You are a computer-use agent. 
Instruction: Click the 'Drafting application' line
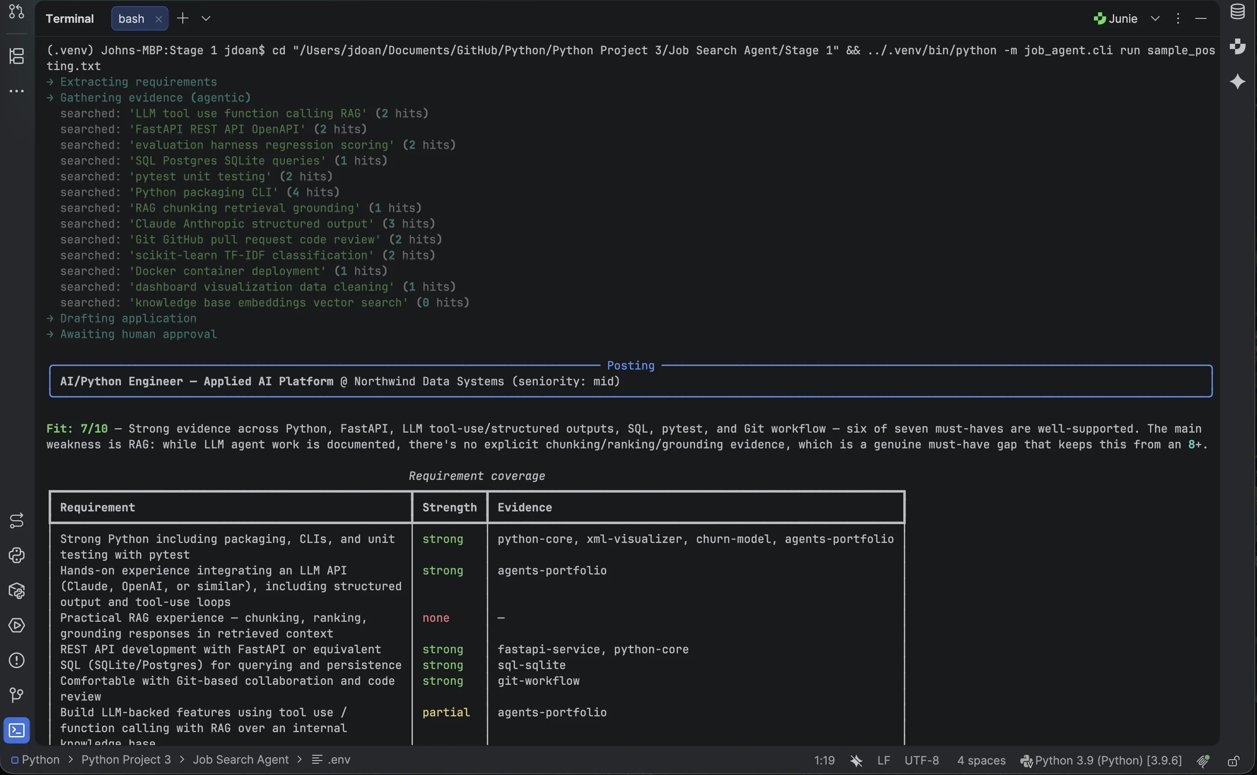(x=121, y=318)
